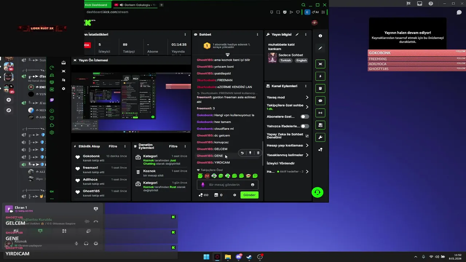
Task: Pin the GENE chat message
Action: [x=250, y=153]
